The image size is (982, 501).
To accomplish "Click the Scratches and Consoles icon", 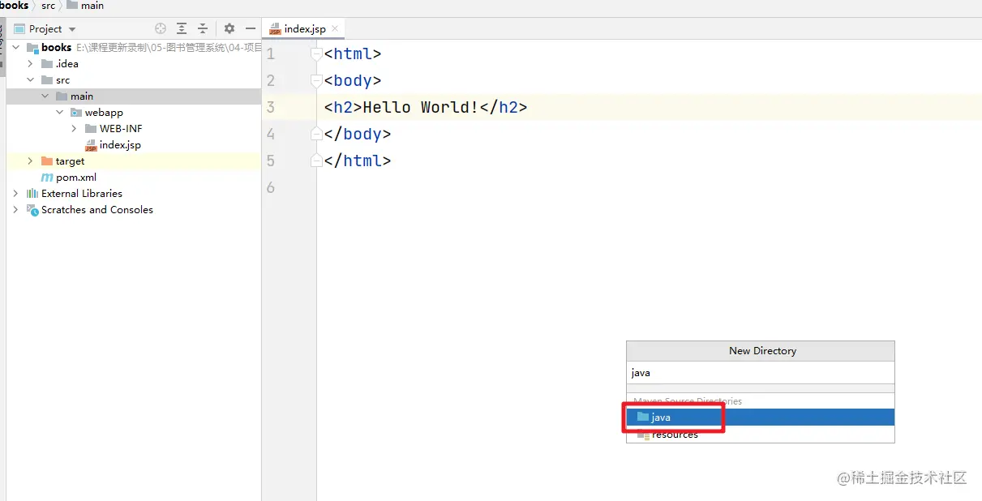I will 32,209.
